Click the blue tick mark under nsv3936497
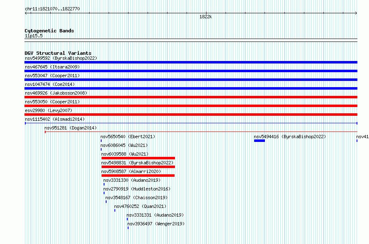 click(x=128, y=228)
